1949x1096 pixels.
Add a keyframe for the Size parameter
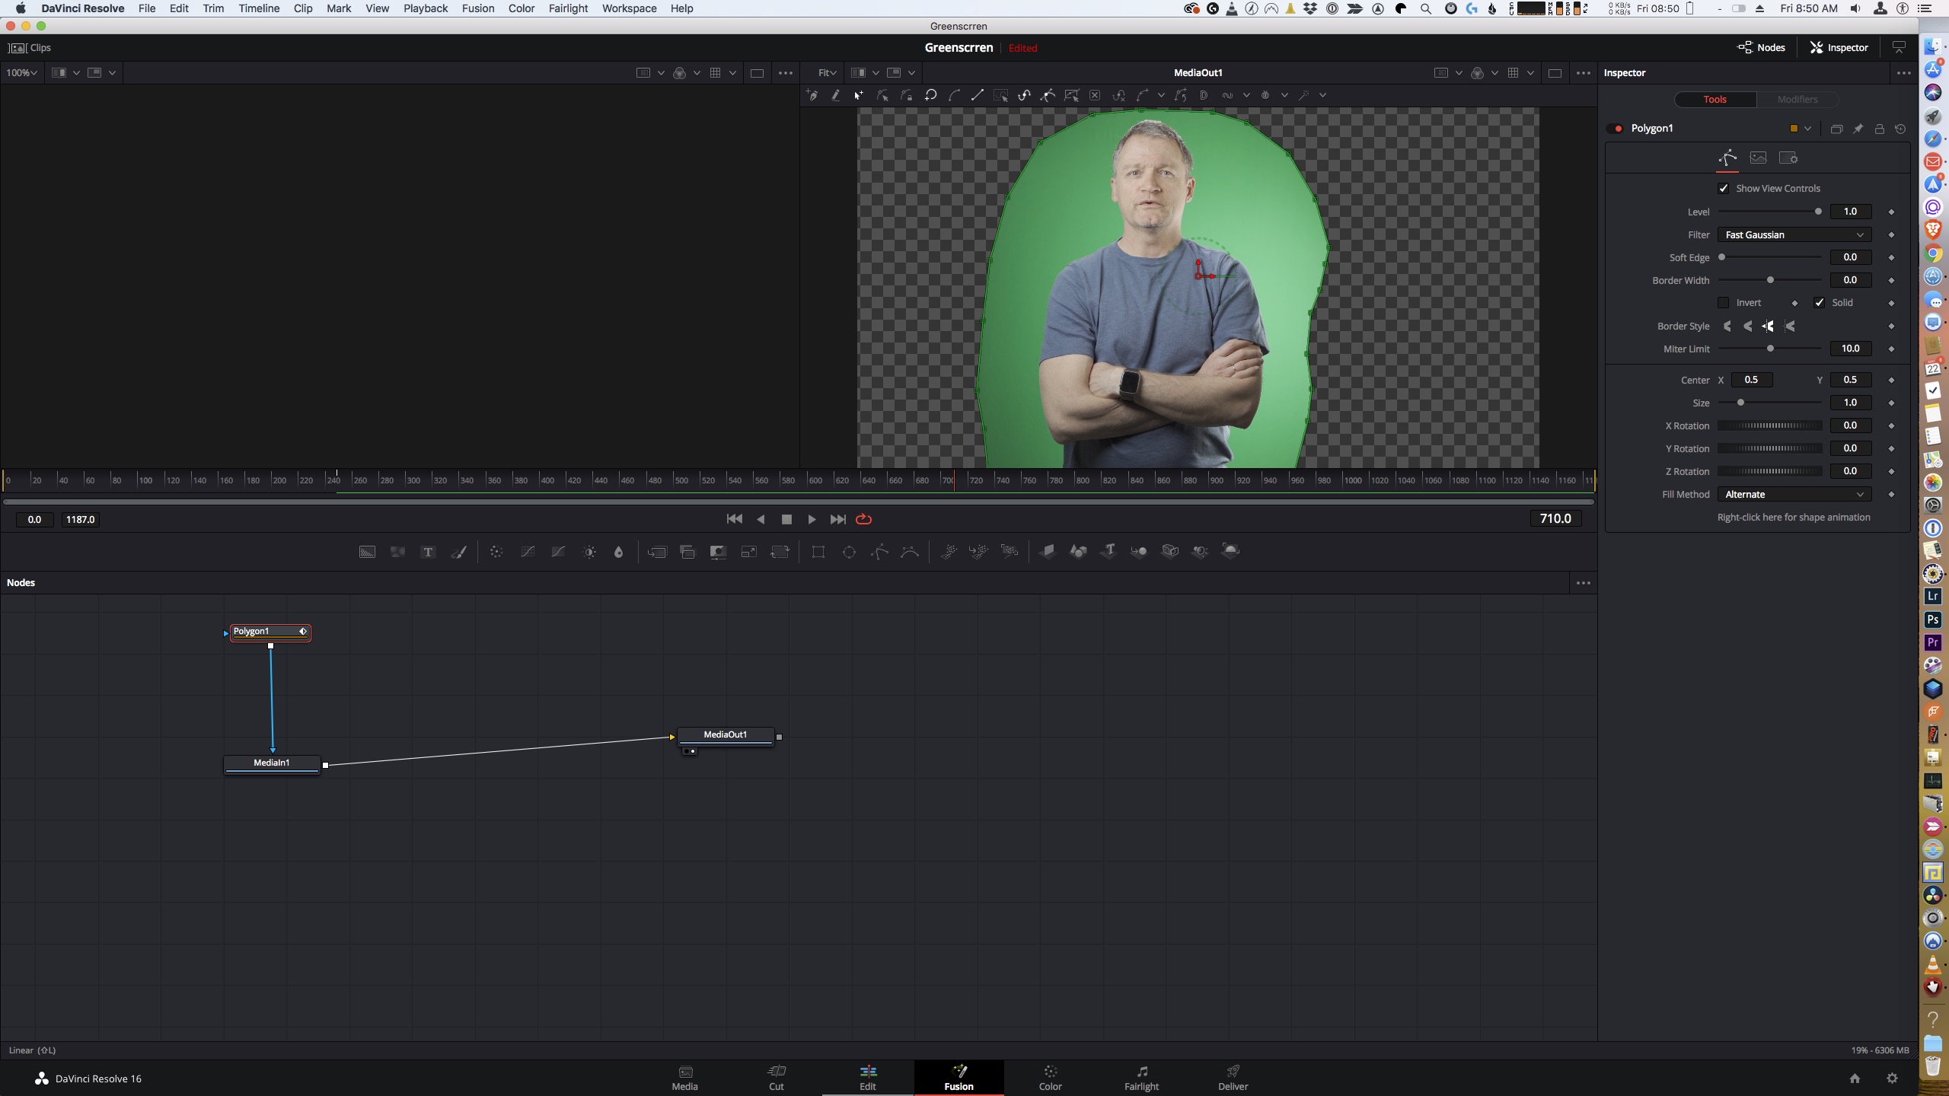click(x=1891, y=403)
